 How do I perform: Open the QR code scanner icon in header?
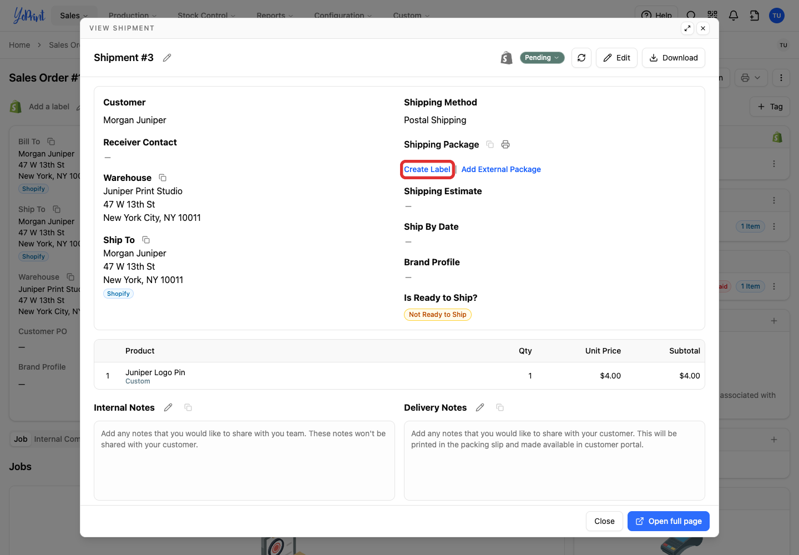[x=712, y=16]
